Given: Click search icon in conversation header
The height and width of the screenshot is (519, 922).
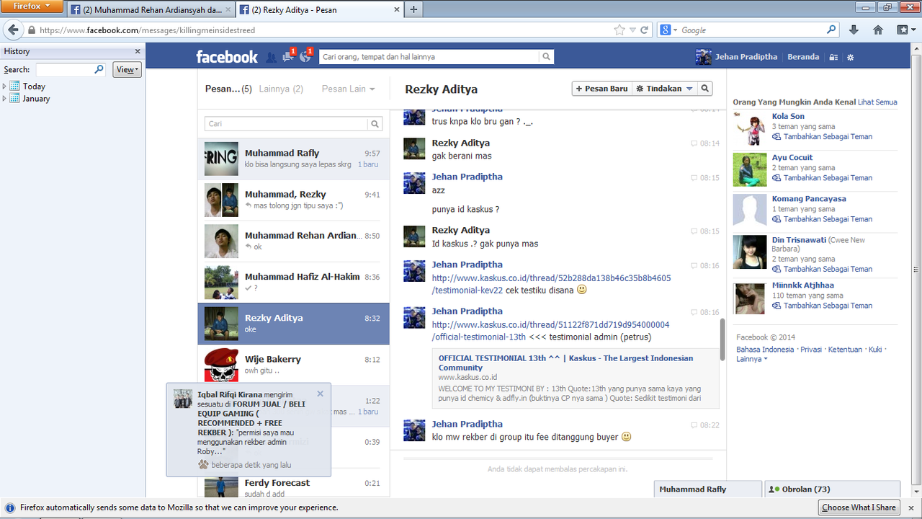Looking at the screenshot, I should (705, 89).
